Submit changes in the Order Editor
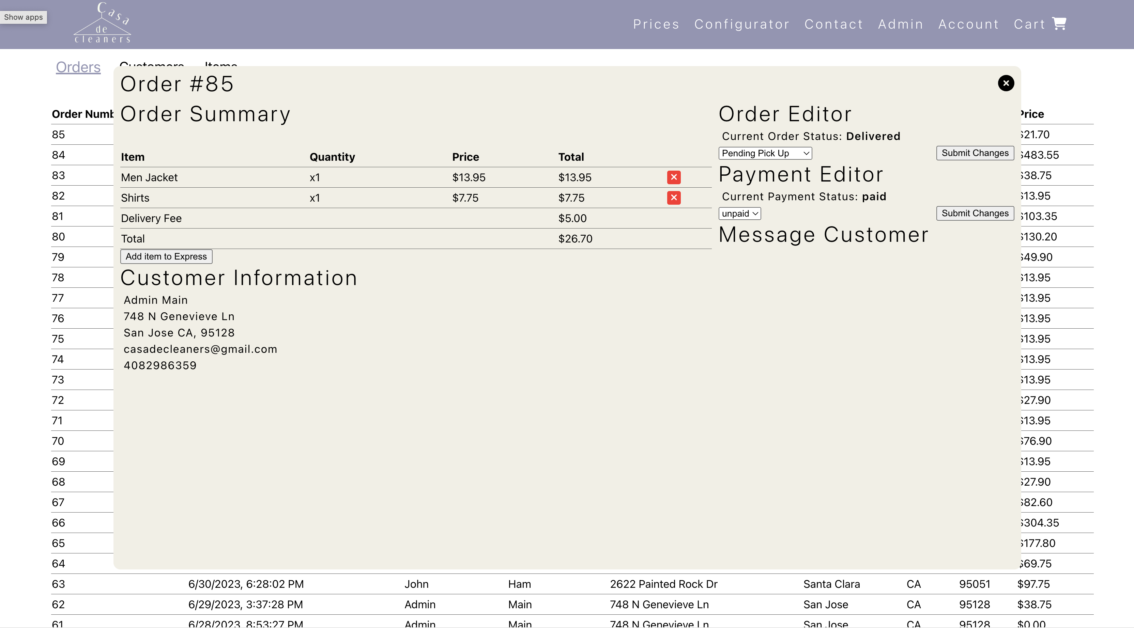 (x=975, y=153)
